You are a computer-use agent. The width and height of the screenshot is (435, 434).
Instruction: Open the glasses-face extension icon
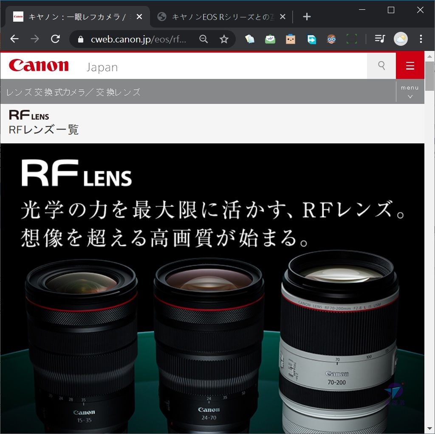tap(331, 39)
